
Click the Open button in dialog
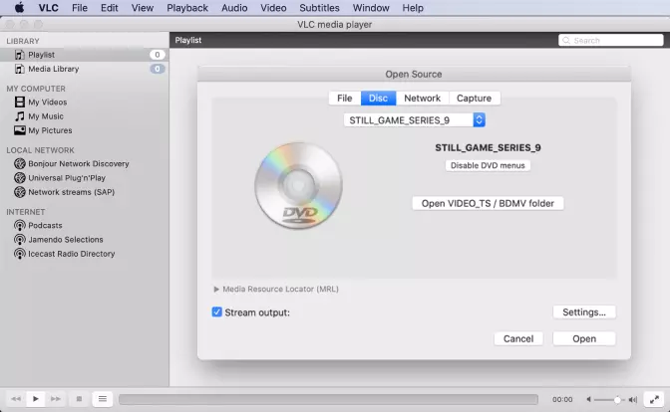(x=584, y=338)
